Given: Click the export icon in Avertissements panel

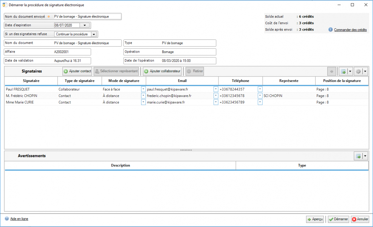Looking at the screenshot, I should point(358,156).
